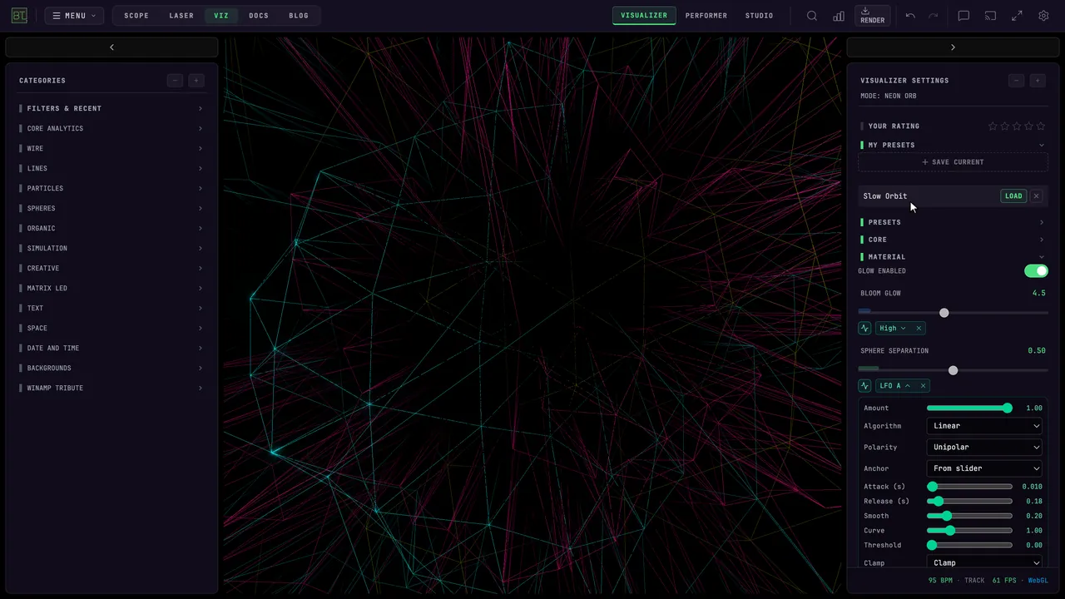Viewport: 1065px width, 599px height.
Task: Expand the Winamp Tribute category
Action: pyautogui.click(x=111, y=388)
